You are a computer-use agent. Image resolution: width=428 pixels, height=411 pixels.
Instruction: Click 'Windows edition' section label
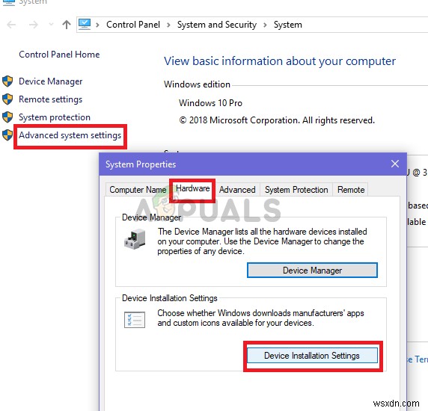(x=197, y=84)
